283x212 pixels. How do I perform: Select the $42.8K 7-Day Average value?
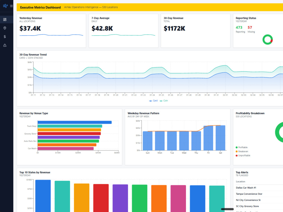pyautogui.click(x=102, y=28)
